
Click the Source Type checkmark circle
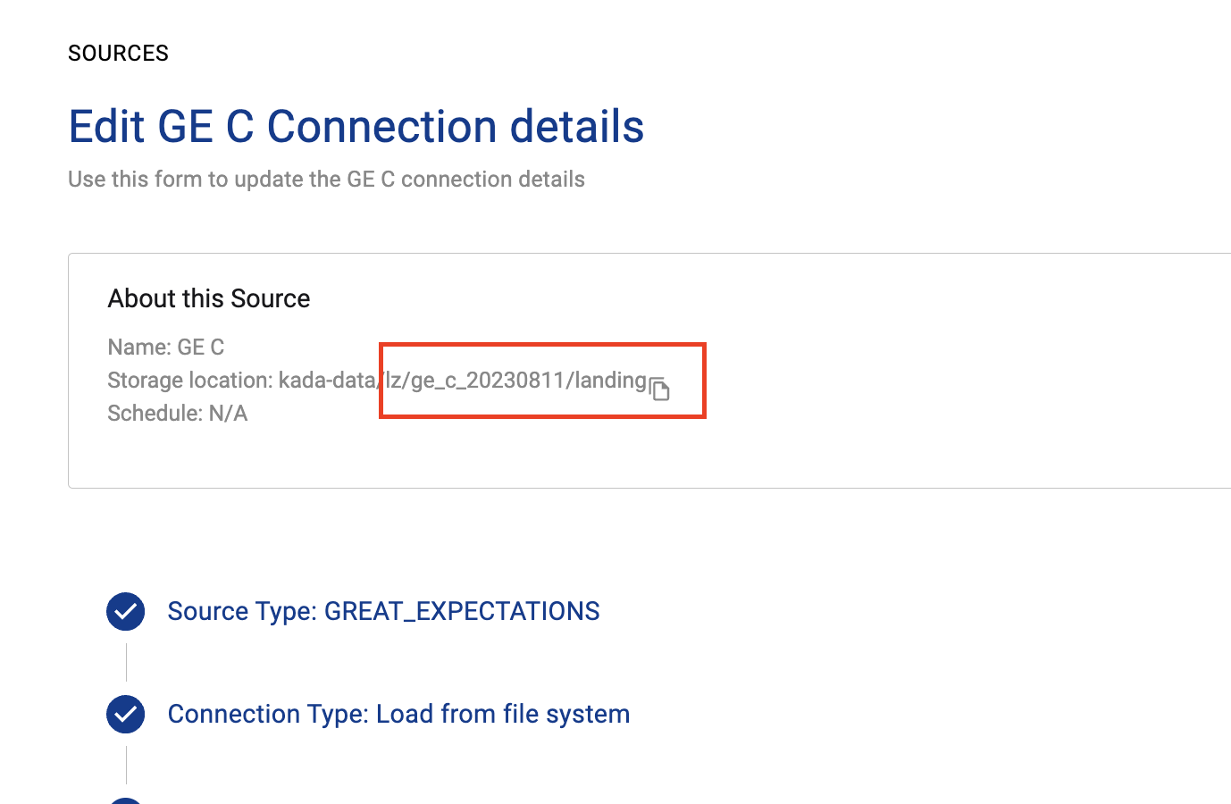click(126, 612)
